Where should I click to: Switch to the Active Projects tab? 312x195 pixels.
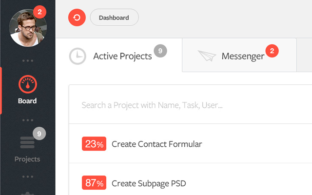(122, 56)
